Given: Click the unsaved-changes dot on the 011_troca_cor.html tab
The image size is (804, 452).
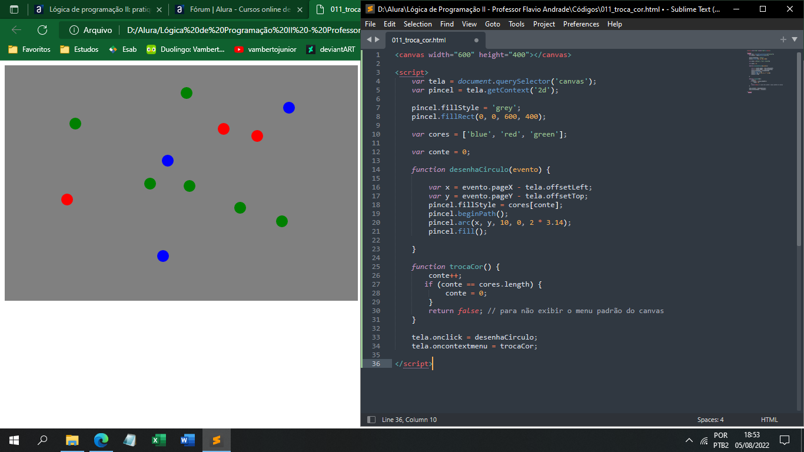Looking at the screenshot, I should click(476, 40).
